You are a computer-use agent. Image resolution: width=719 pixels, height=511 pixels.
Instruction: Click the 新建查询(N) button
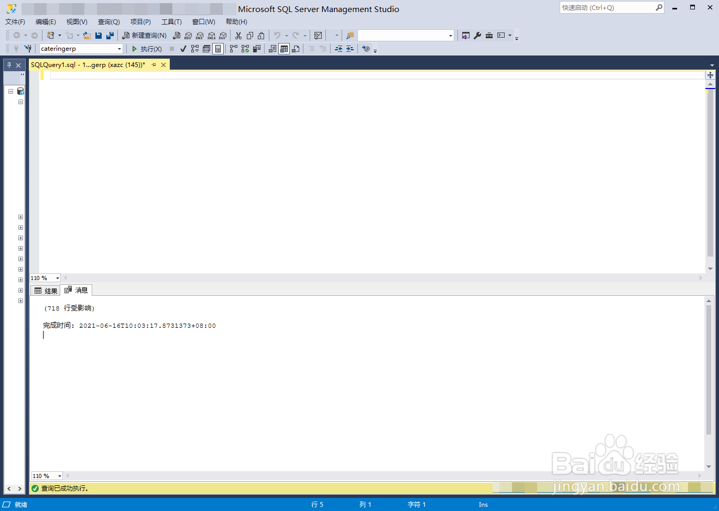(x=144, y=36)
